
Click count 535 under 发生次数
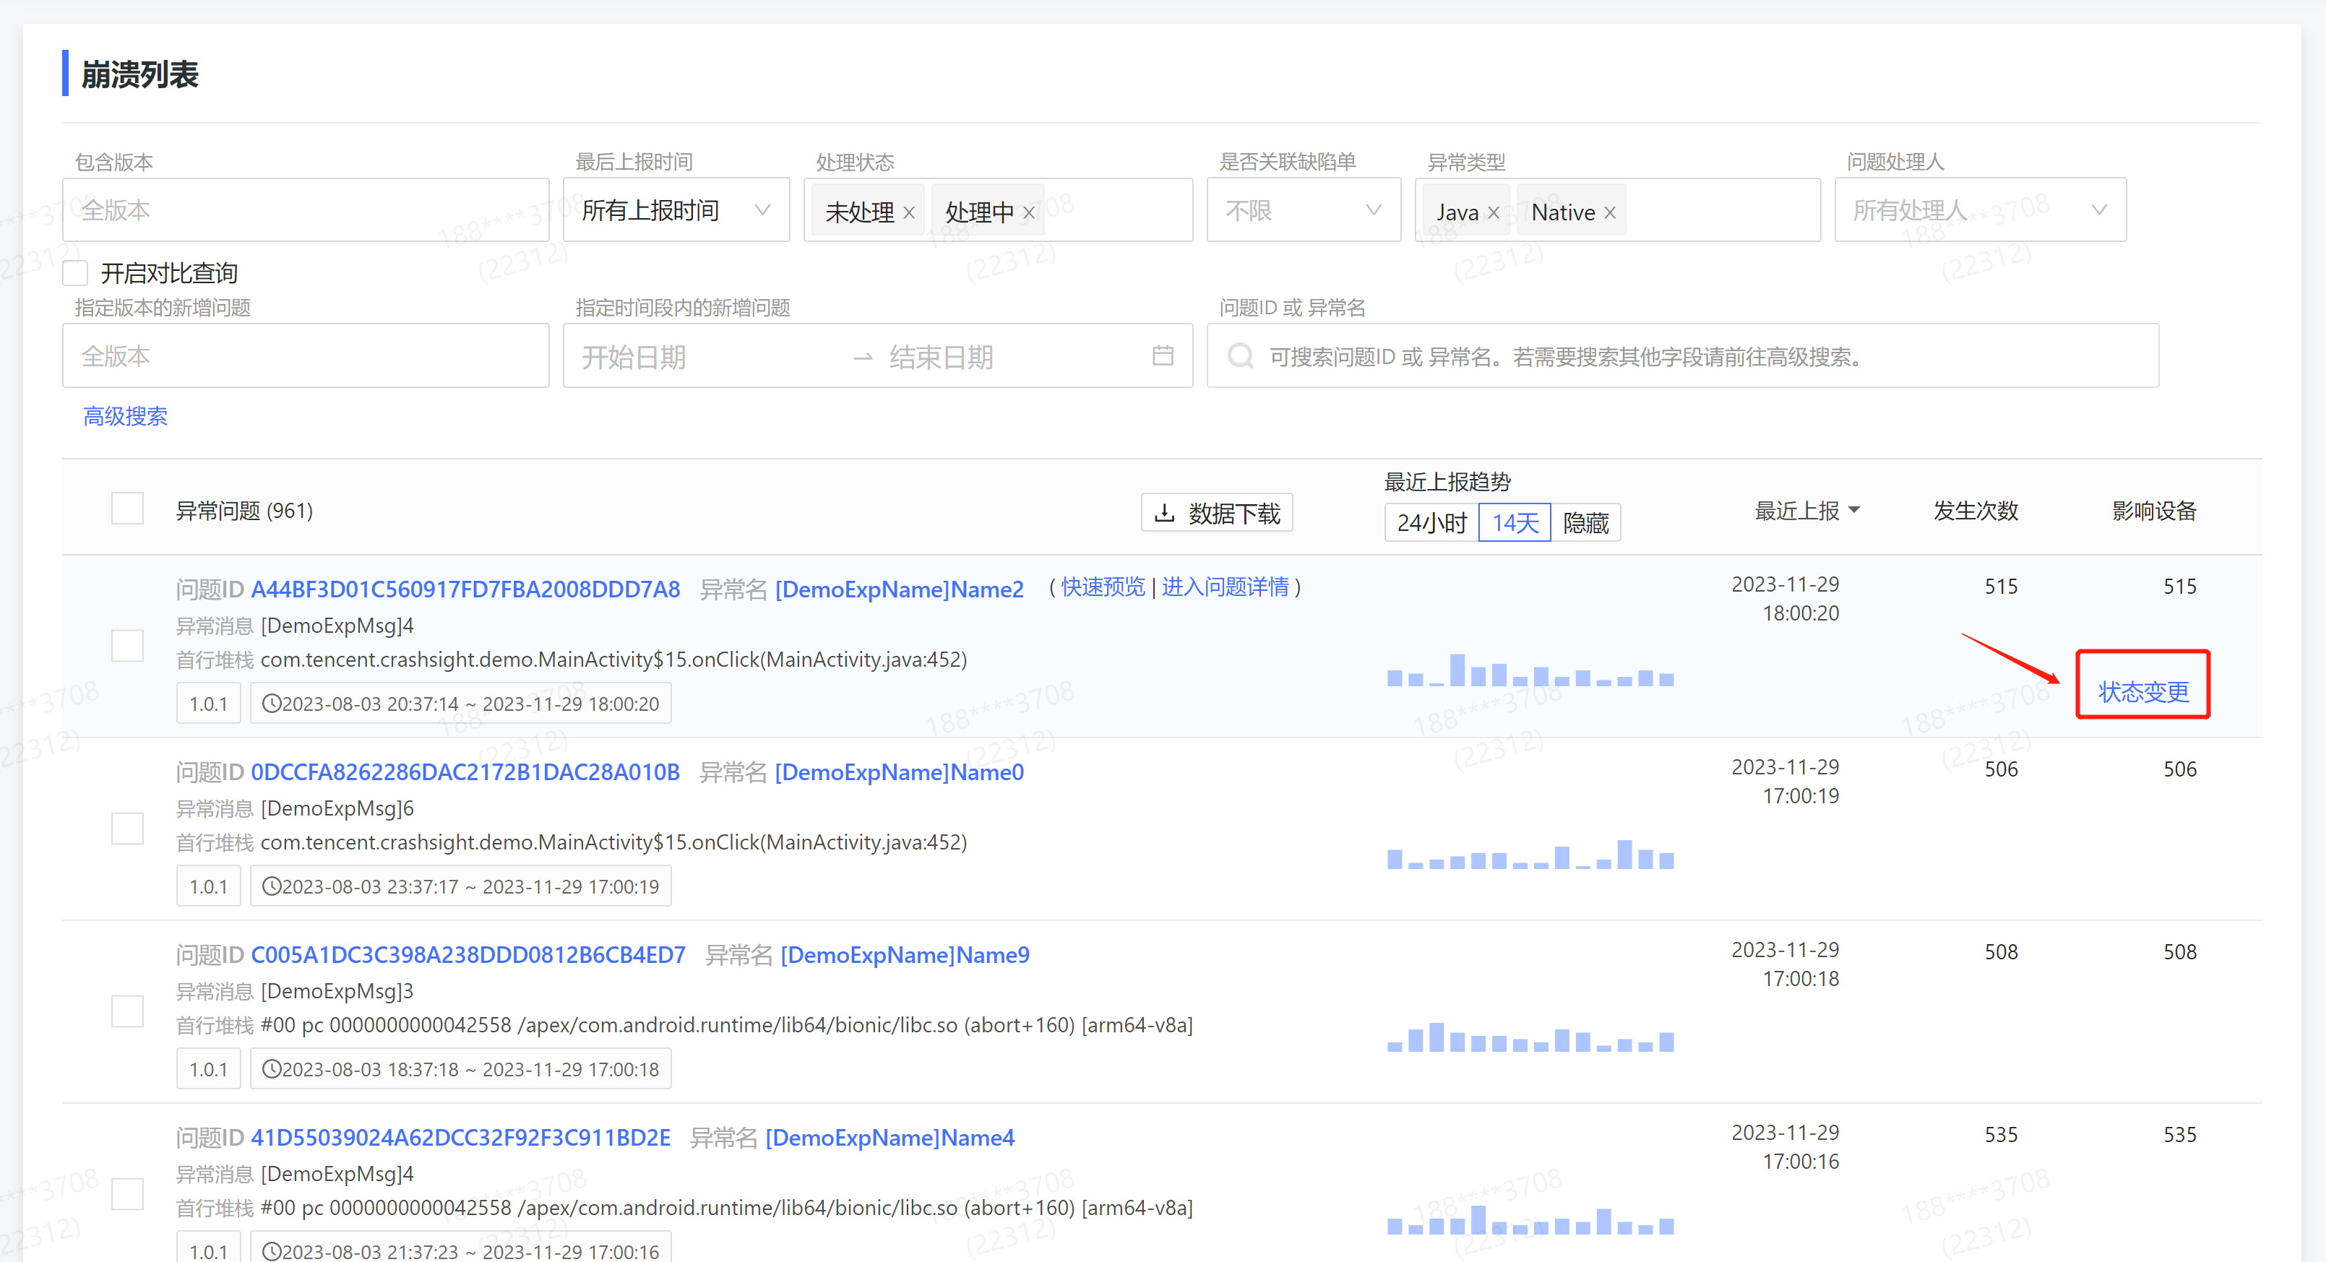coord(2001,1135)
